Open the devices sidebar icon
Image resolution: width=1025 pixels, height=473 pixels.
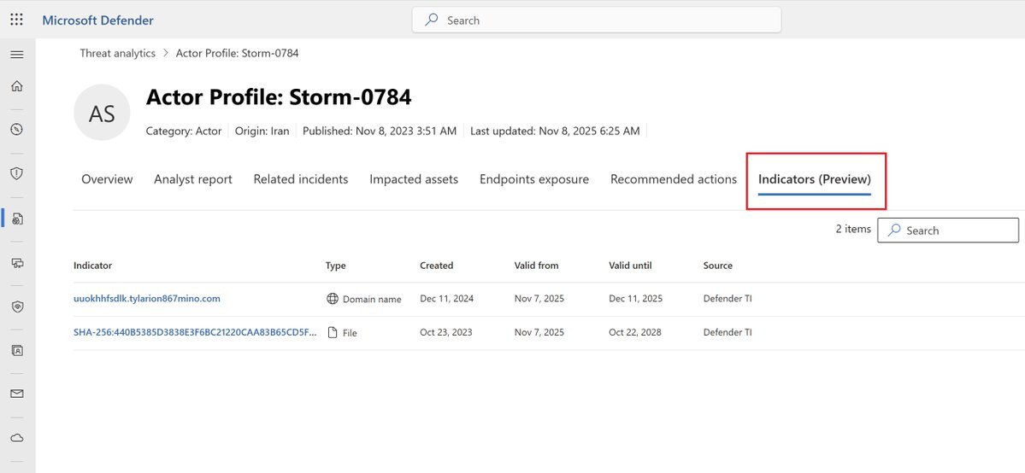tap(17, 263)
